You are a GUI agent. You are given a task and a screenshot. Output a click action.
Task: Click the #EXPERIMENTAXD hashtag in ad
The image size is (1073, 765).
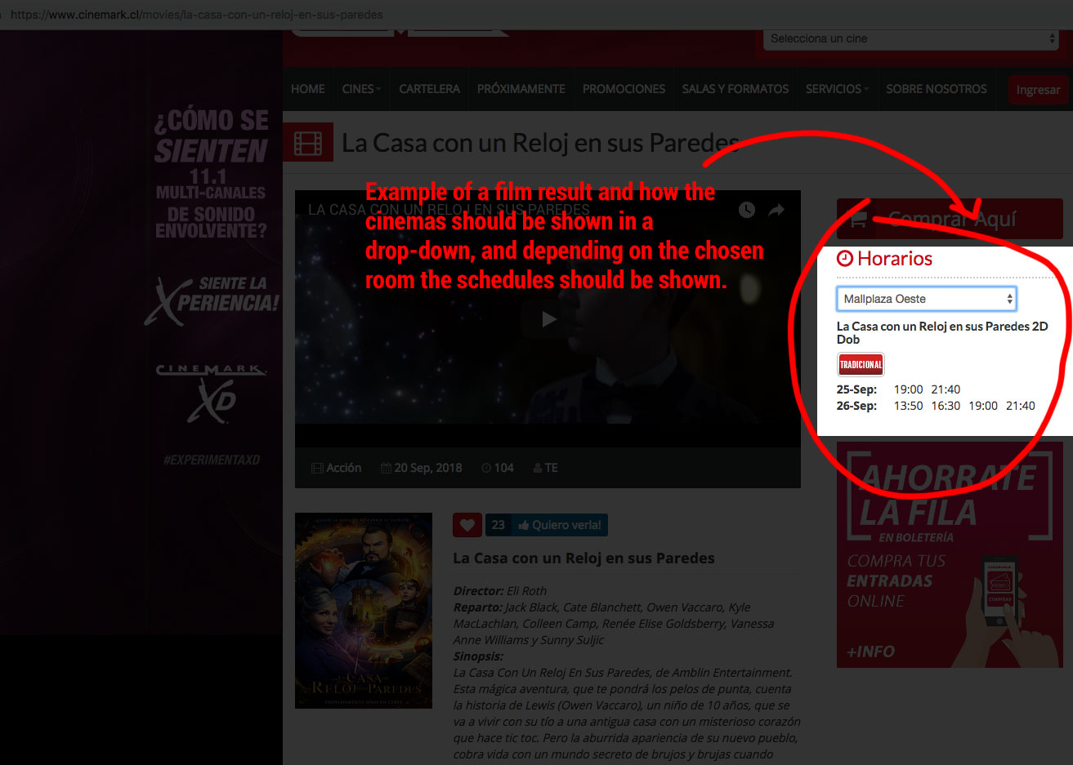(x=212, y=460)
